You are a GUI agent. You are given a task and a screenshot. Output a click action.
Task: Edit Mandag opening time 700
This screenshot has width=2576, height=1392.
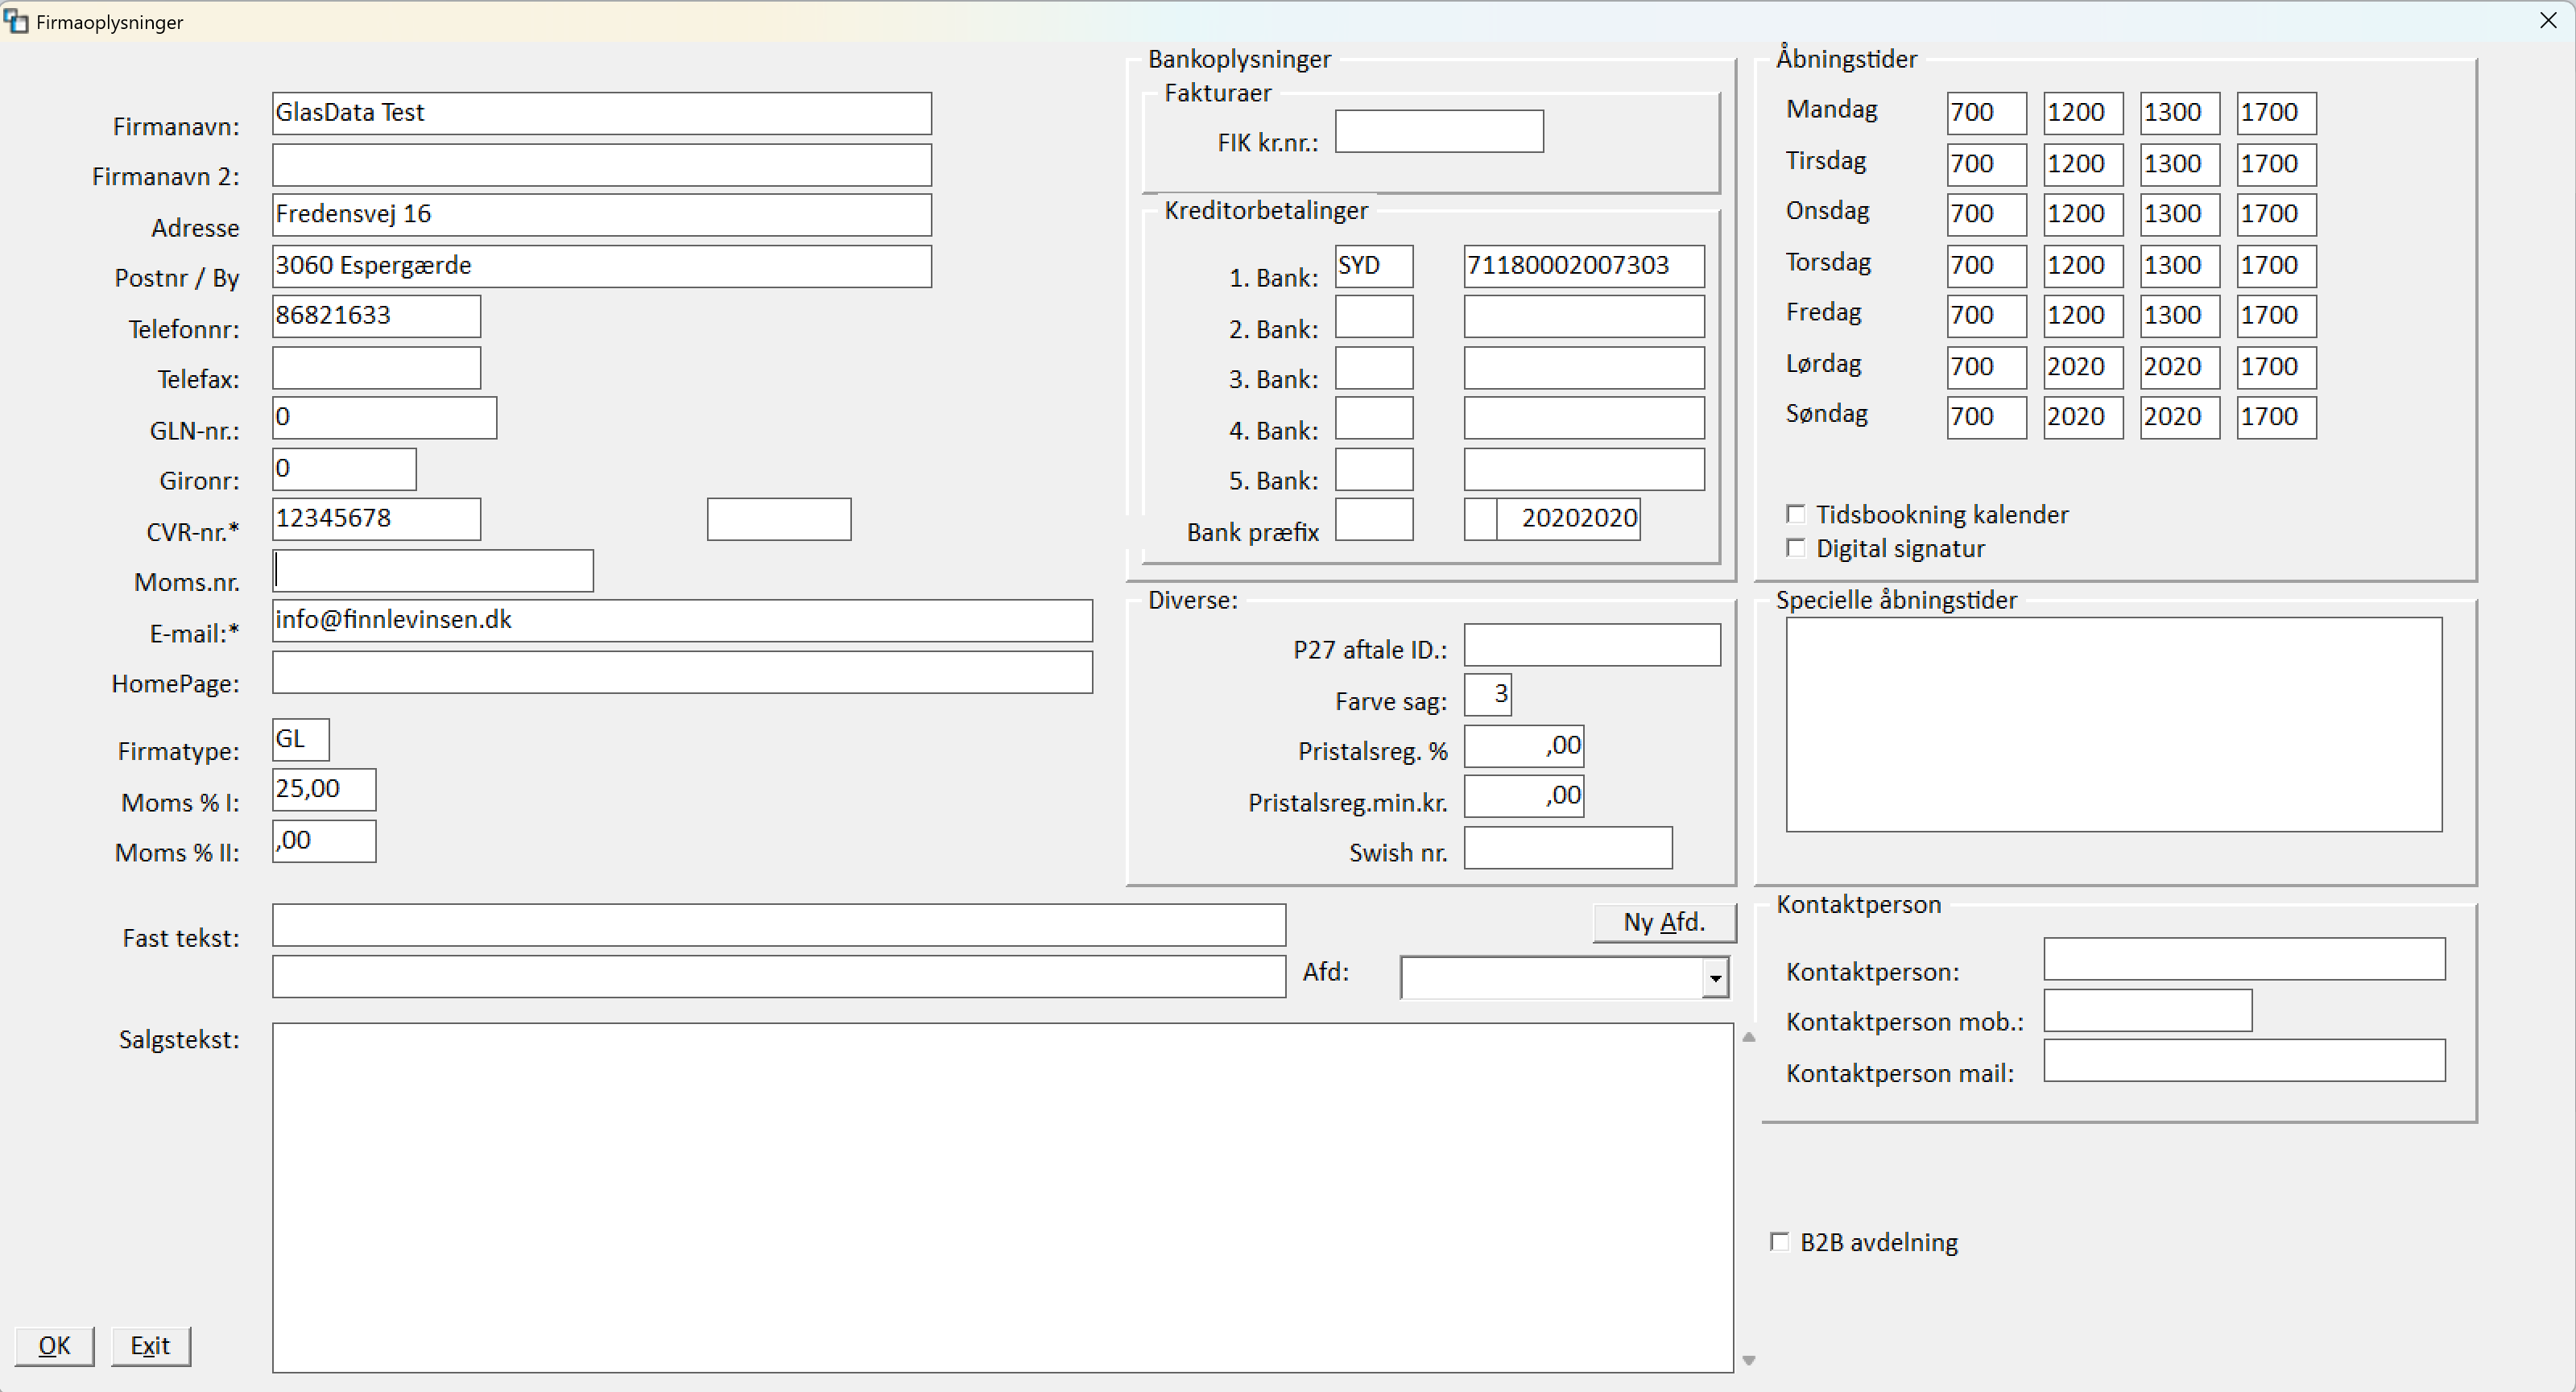pyautogui.click(x=1987, y=113)
